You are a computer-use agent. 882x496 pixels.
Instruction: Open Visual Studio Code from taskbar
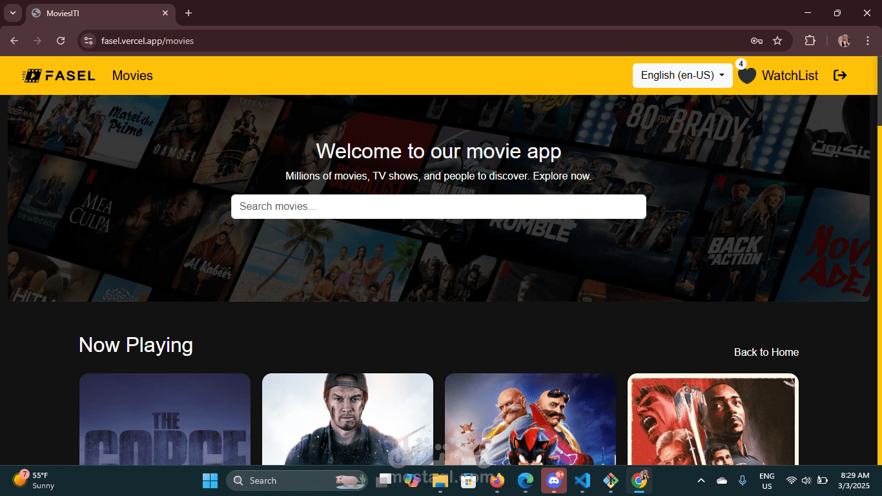point(582,480)
